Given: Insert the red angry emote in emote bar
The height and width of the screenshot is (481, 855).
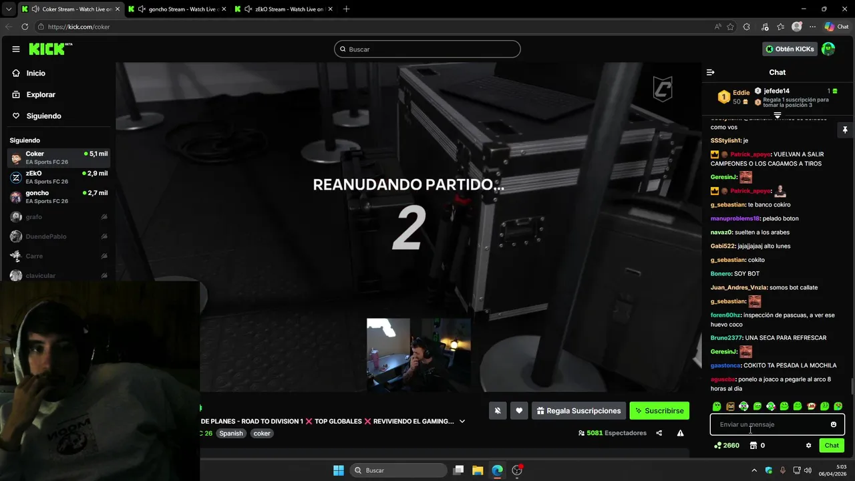Looking at the screenshot, I should pyautogui.click(x=811, y=406).
